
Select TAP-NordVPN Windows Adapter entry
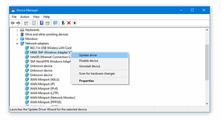tap(50, 61)
